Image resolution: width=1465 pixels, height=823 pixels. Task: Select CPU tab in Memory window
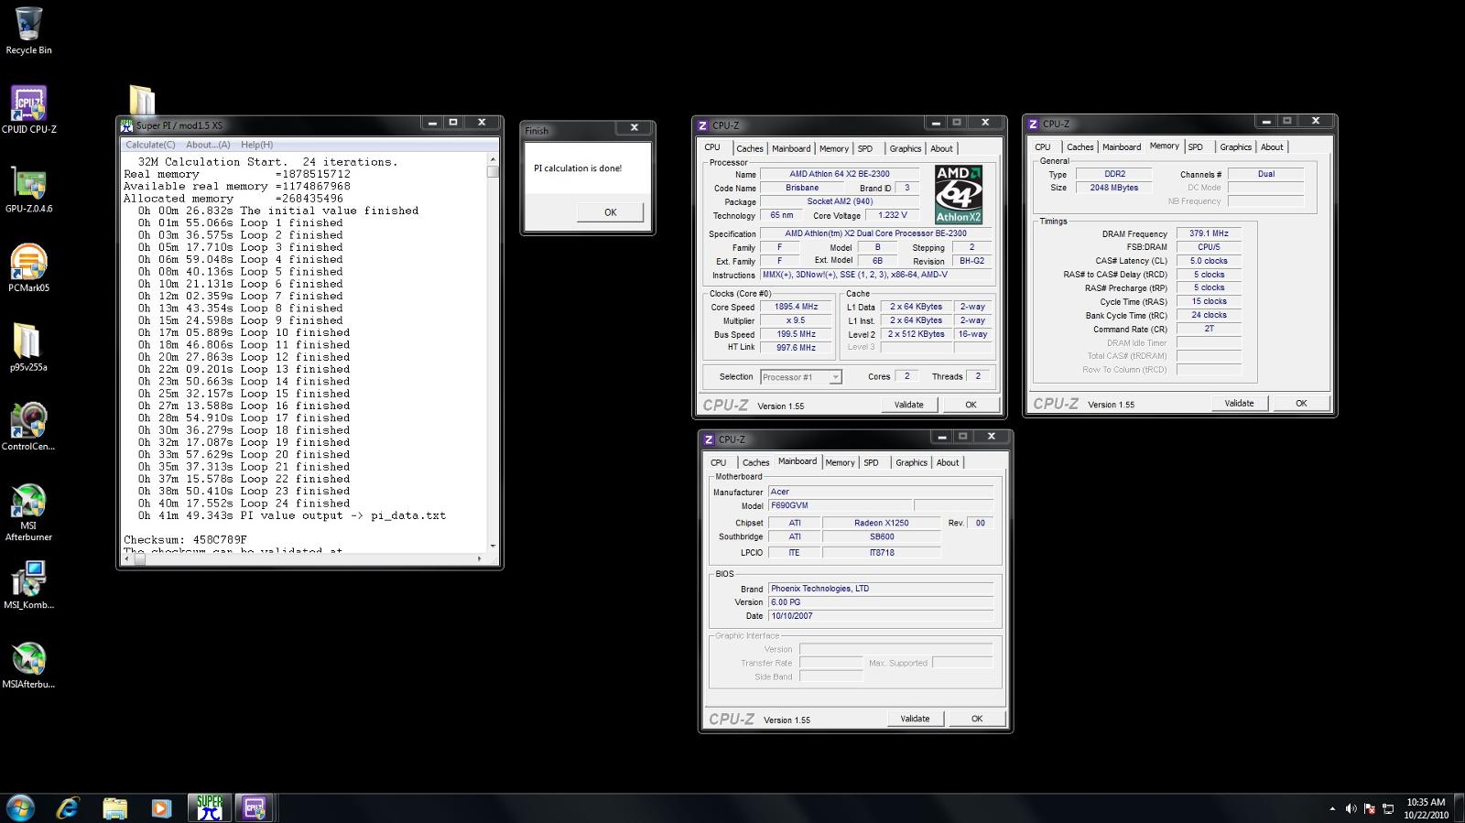(1043, 146)
